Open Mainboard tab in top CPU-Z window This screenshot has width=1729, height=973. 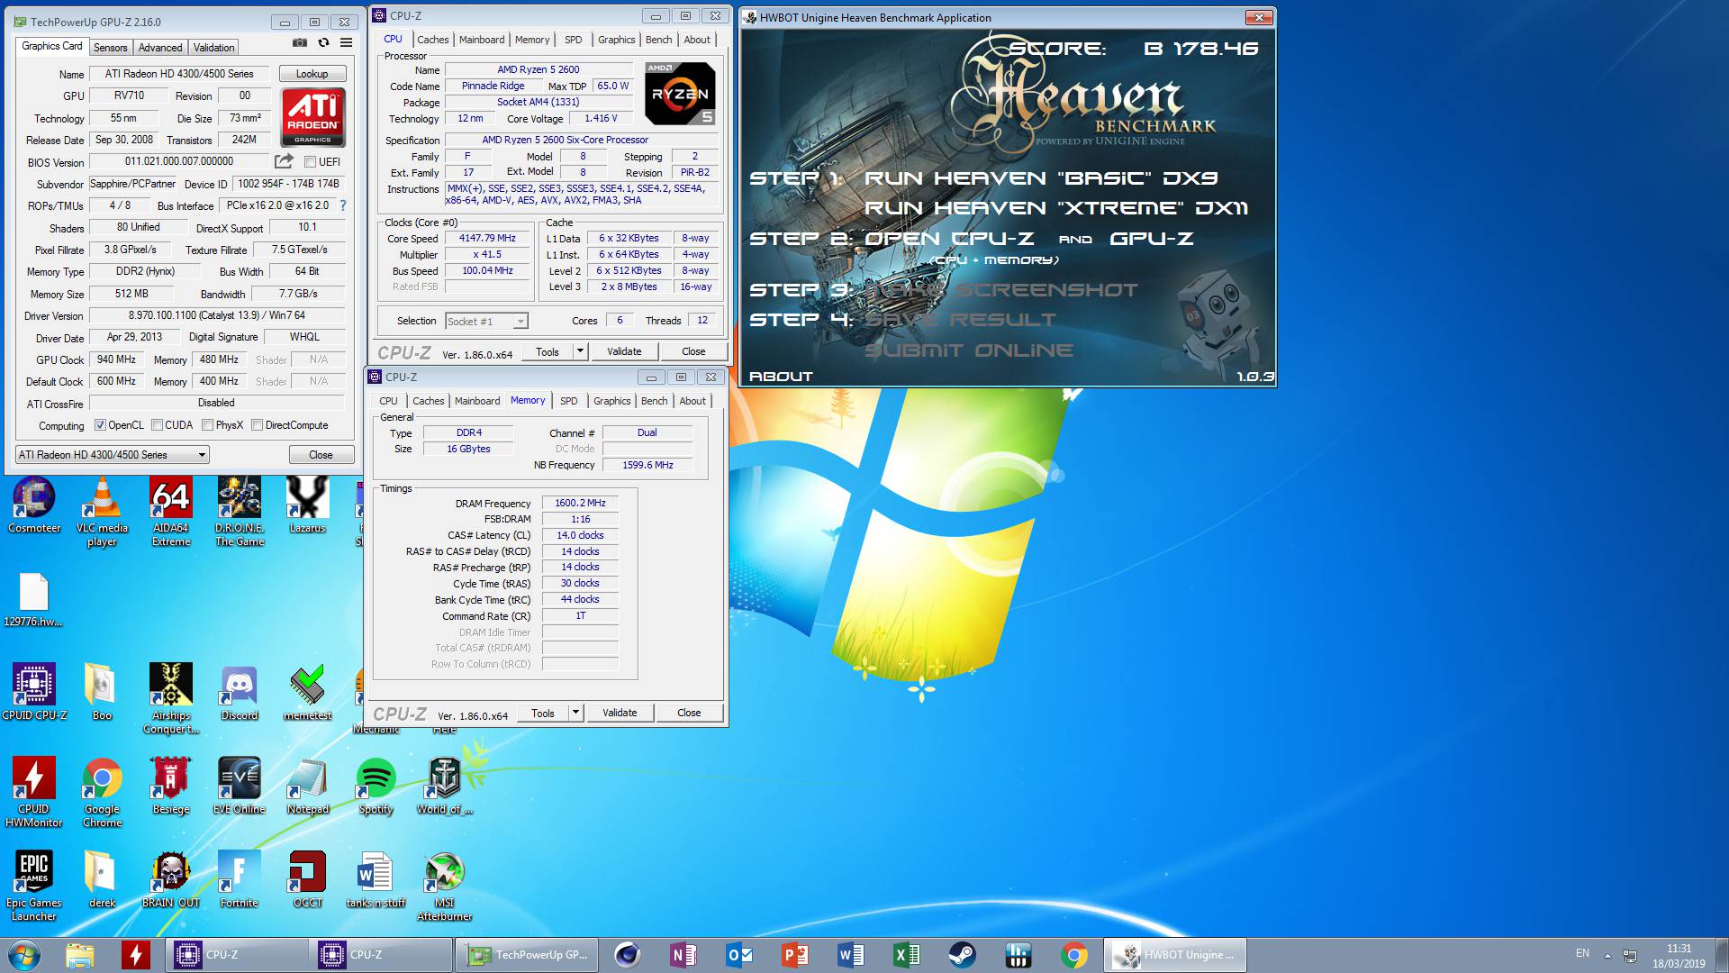coord(482,40)
